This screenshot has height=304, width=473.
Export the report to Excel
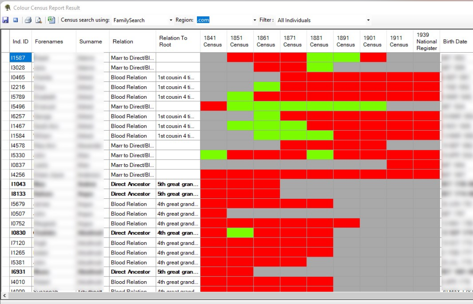click(x=51, y=20)
